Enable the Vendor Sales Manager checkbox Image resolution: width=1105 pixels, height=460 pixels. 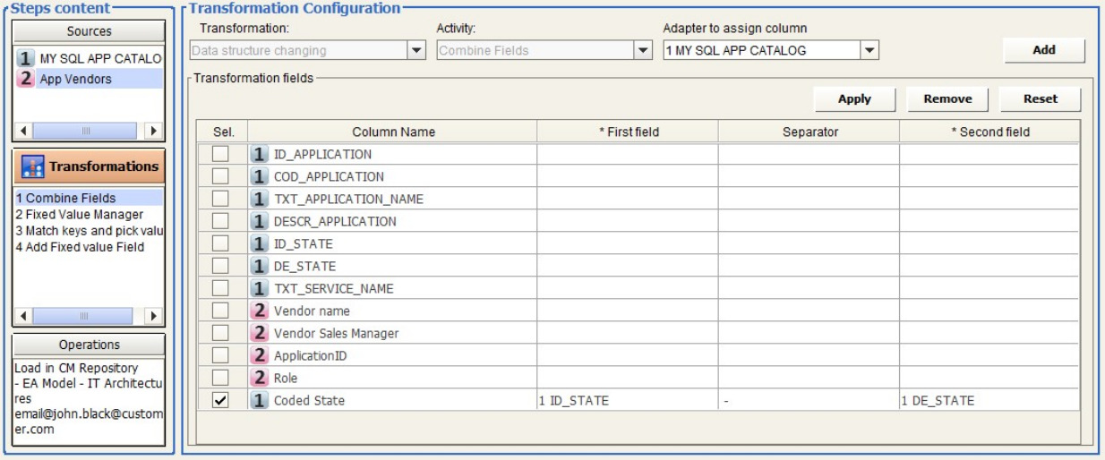point(220,334)
